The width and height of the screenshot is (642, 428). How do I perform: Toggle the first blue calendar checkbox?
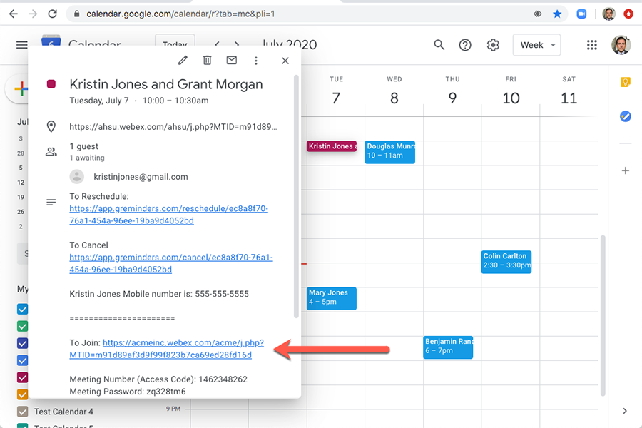pos(23,309)
